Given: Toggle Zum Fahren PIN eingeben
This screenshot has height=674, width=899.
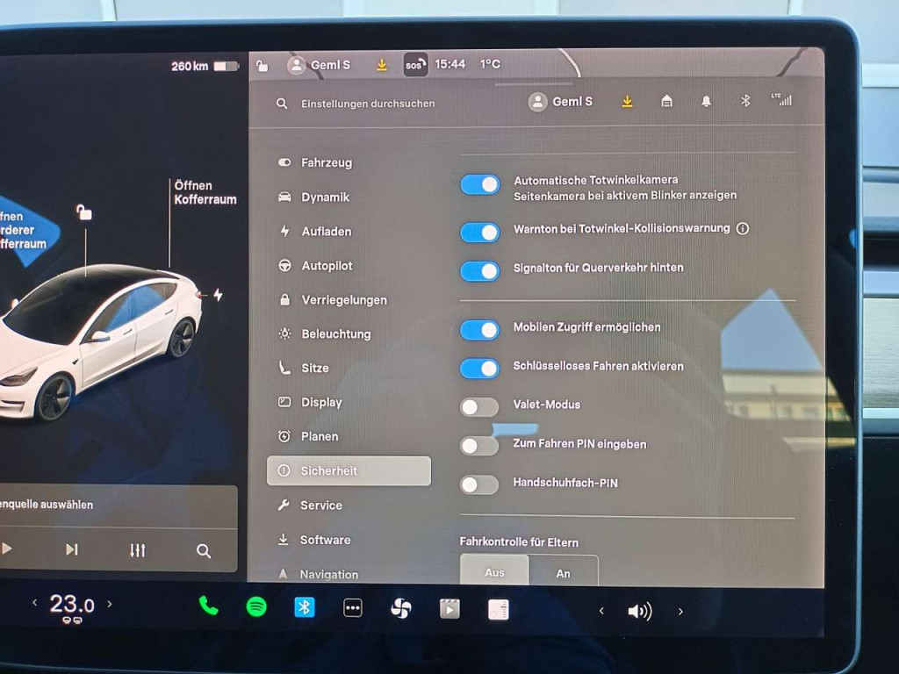Looking at the screenshot, I should [479, 446].
